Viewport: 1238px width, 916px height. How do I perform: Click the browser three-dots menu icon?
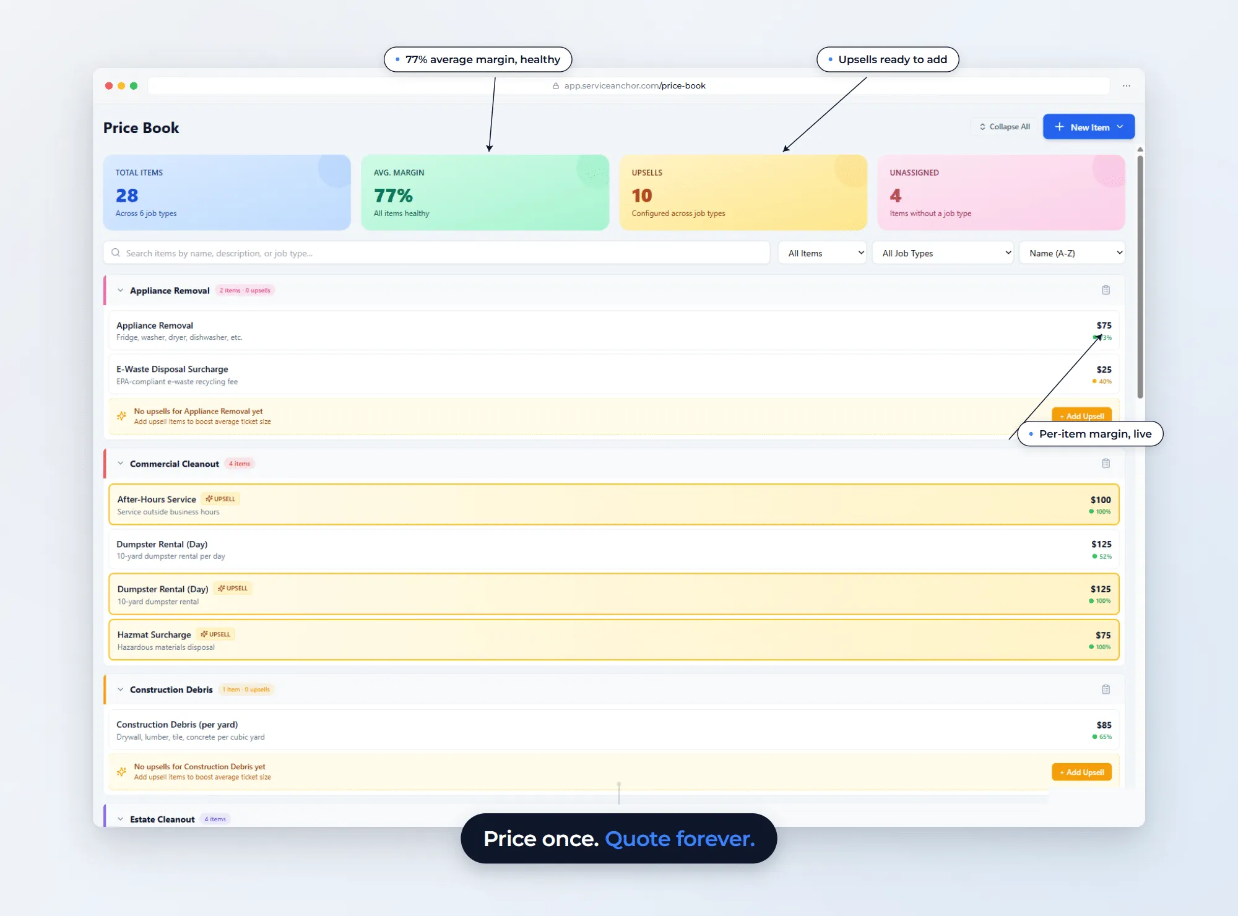coord(1127,86)
